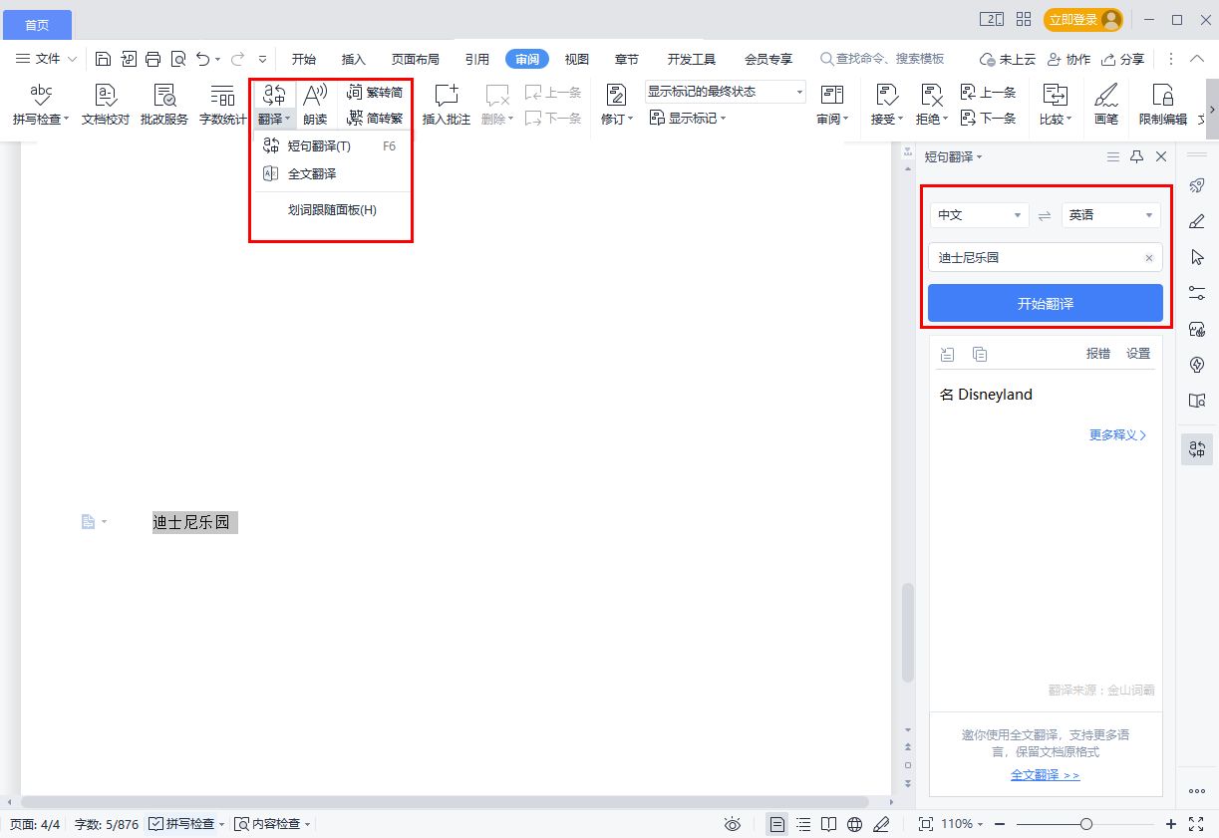Click the 繁转简 conversion button

click(x=375, y=93)
